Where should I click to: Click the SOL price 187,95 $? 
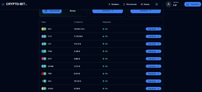(x=78, y=81)
